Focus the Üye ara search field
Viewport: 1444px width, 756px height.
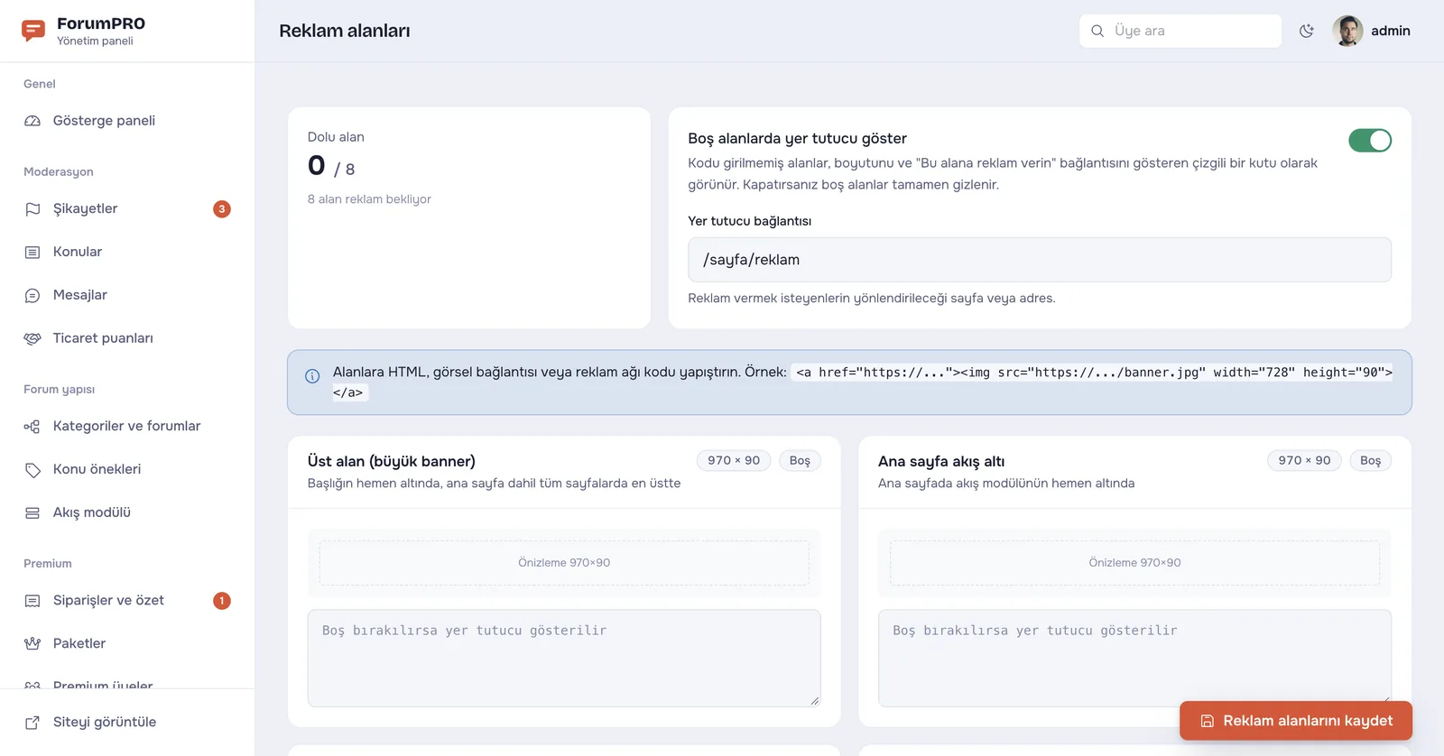[1180, 31]
